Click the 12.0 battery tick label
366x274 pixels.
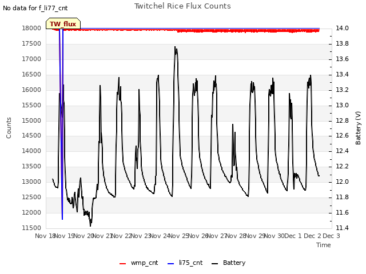[x=342, y=182]
